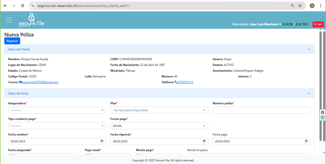Screen dimensions: 326x164
Task: Open the Plan dropdown
Action: tap(159, 110)
